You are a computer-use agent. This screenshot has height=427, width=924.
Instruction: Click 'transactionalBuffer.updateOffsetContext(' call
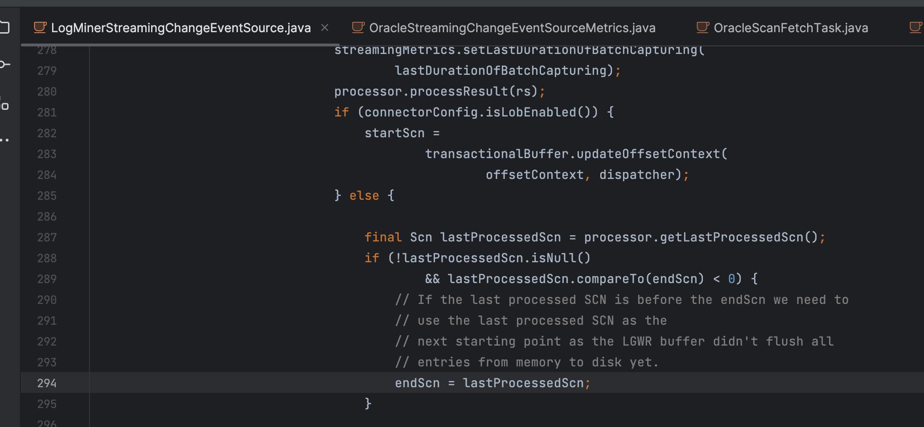[x=576, y=154]
